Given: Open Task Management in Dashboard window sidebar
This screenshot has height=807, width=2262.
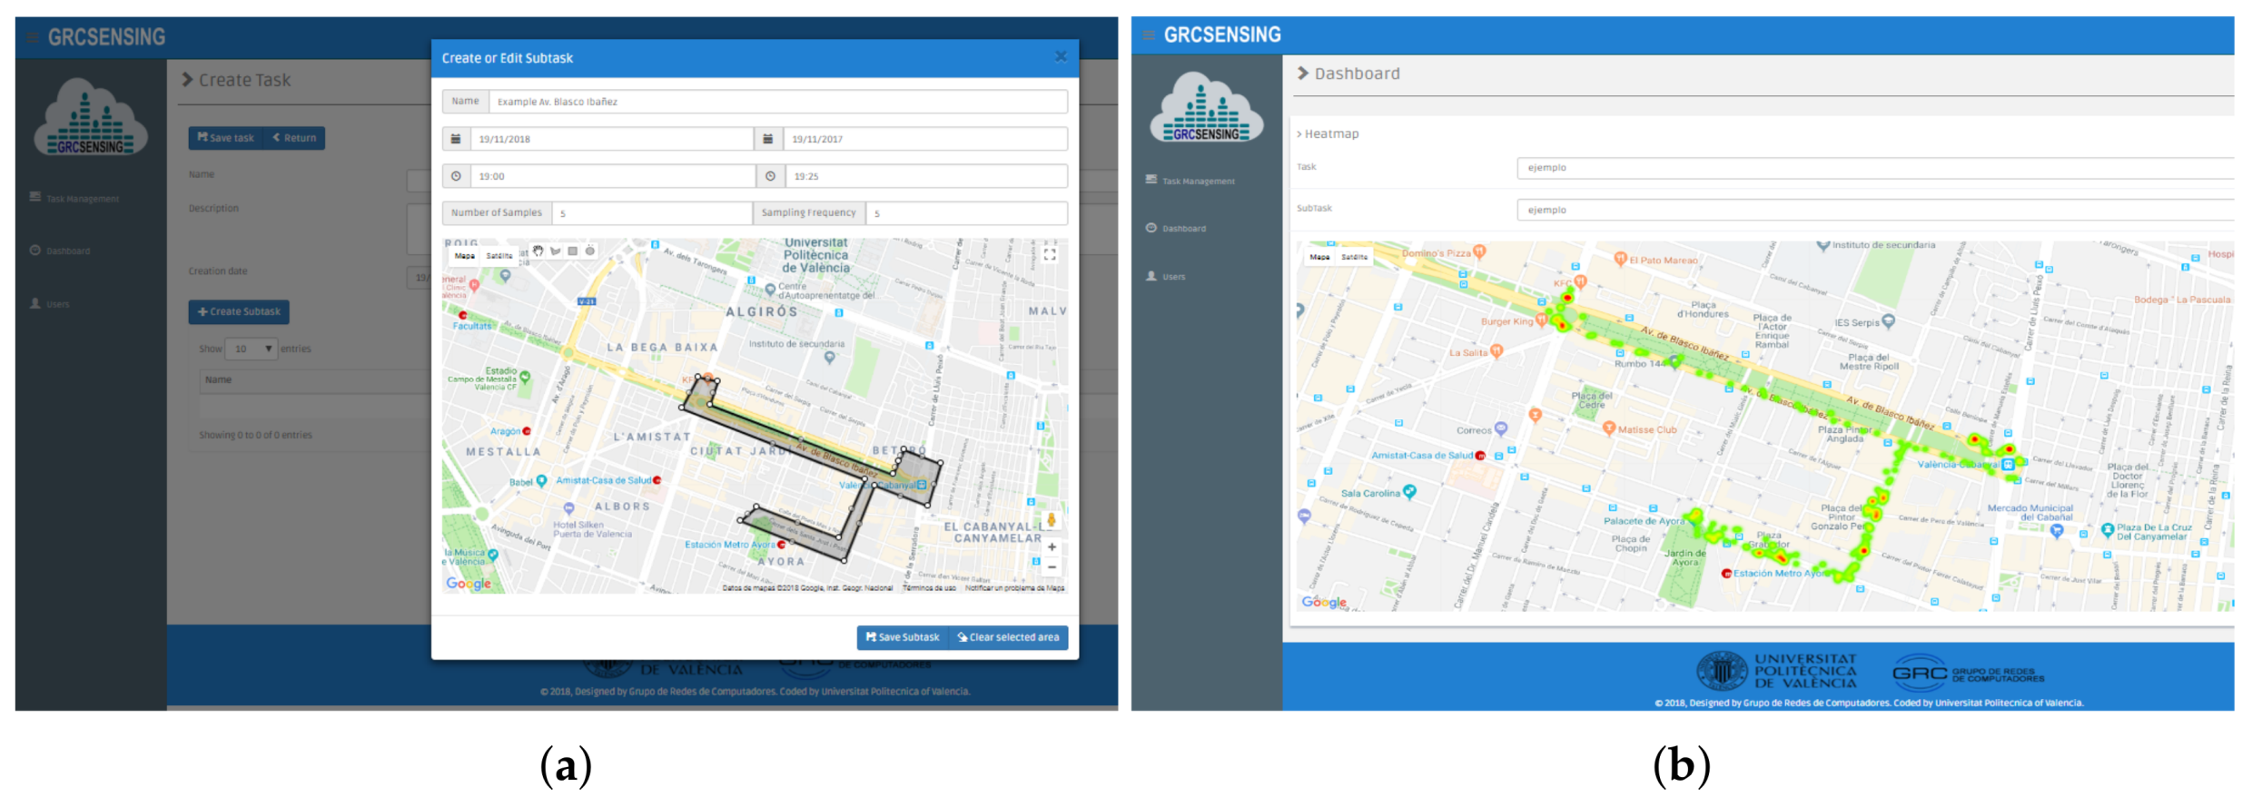Looking at the screenshot, I should click(1190, 181).
